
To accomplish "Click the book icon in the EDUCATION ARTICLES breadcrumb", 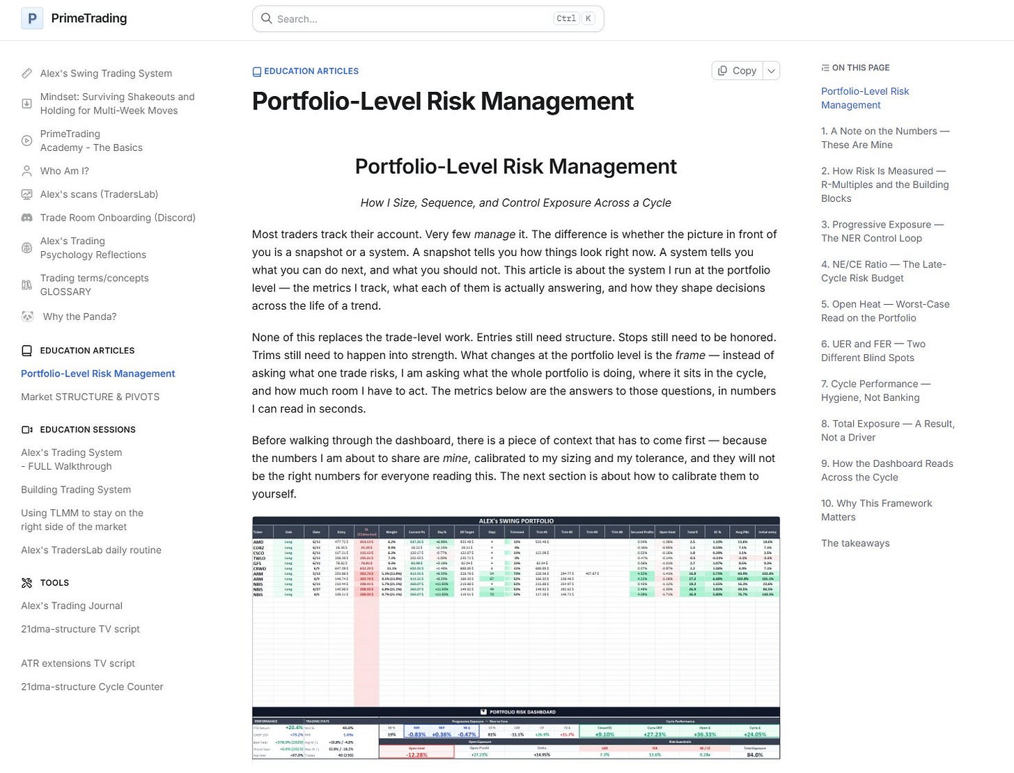I will click(x=256, y=72).
